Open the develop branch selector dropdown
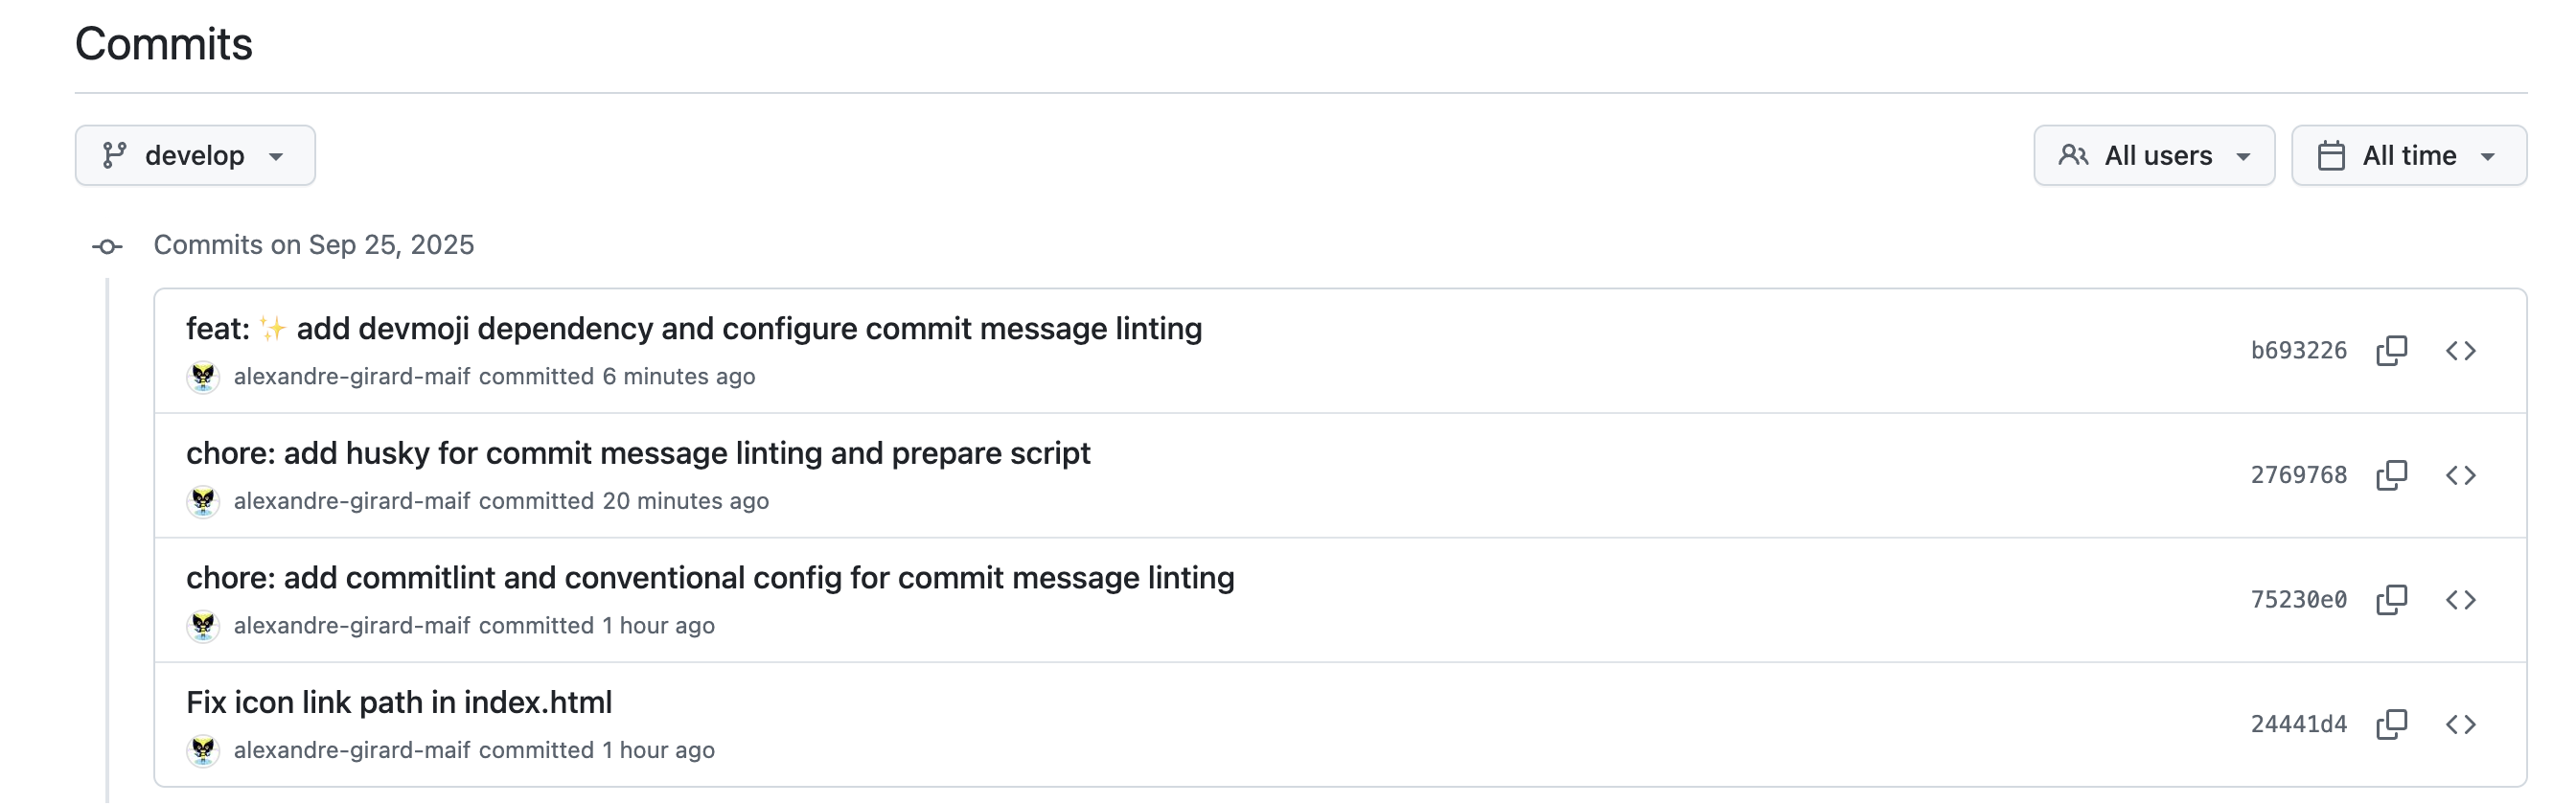The width and height of the screenshot is (2576, 805). (x=195, y=155)
